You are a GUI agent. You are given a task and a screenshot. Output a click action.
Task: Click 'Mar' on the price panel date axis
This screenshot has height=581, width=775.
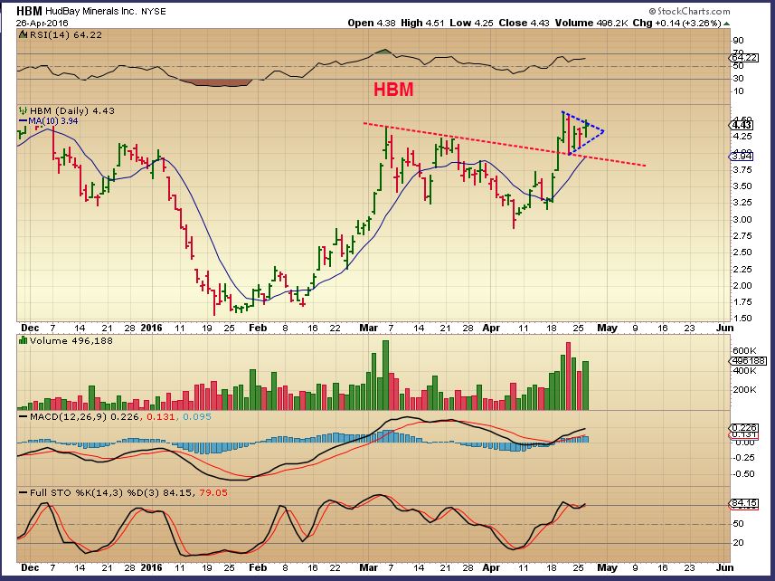click(x=369, y=328)
